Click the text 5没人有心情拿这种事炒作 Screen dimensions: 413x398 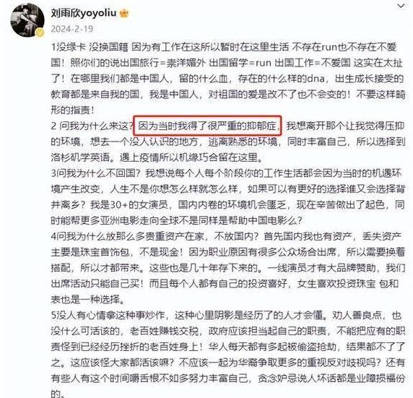pyautogui.click(x=108, y=315)
